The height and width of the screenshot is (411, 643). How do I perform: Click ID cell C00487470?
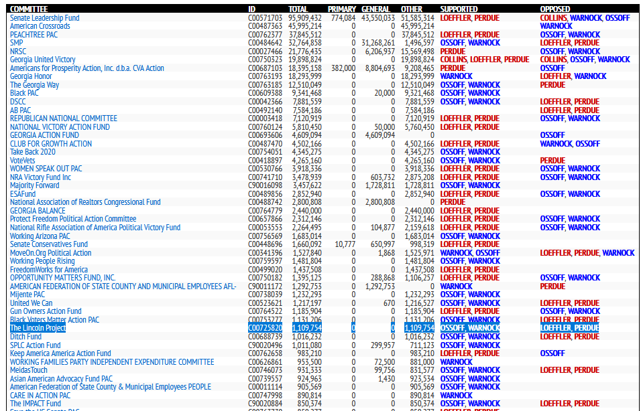[x=266, y=144]
